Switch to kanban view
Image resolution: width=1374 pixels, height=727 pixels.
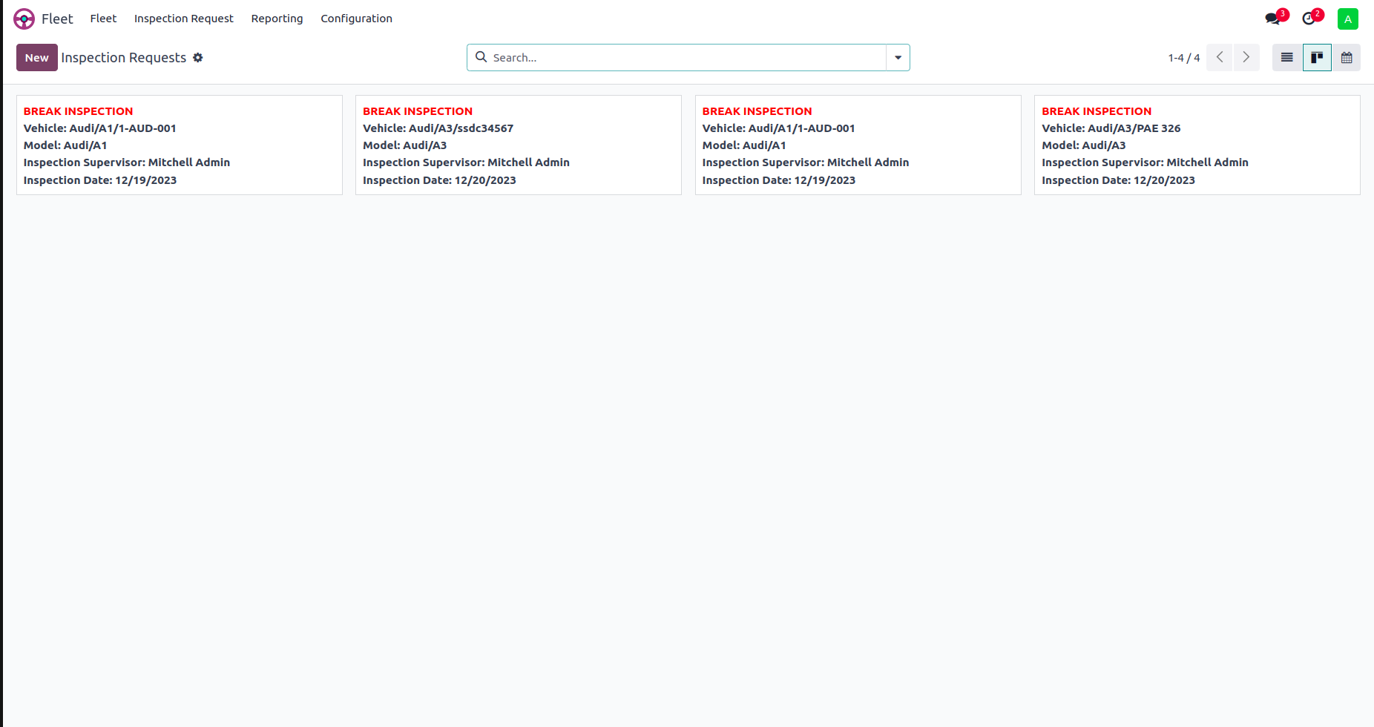click(1317, 58)
